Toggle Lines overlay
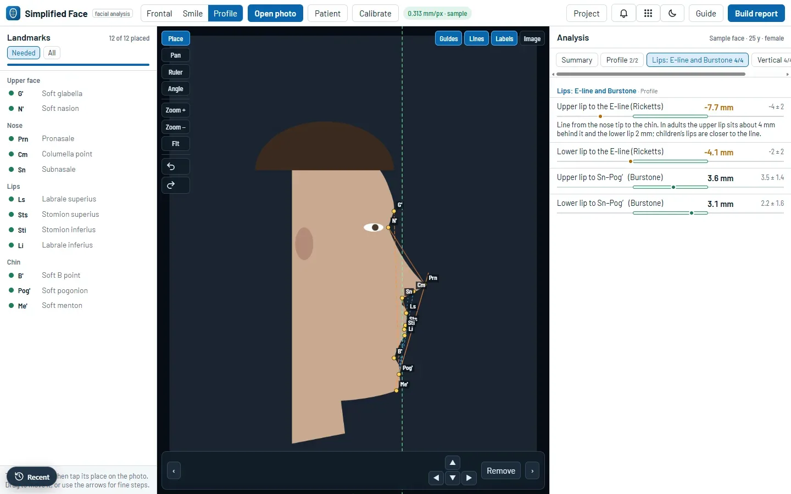791x494 pixels. pos(476,38)
